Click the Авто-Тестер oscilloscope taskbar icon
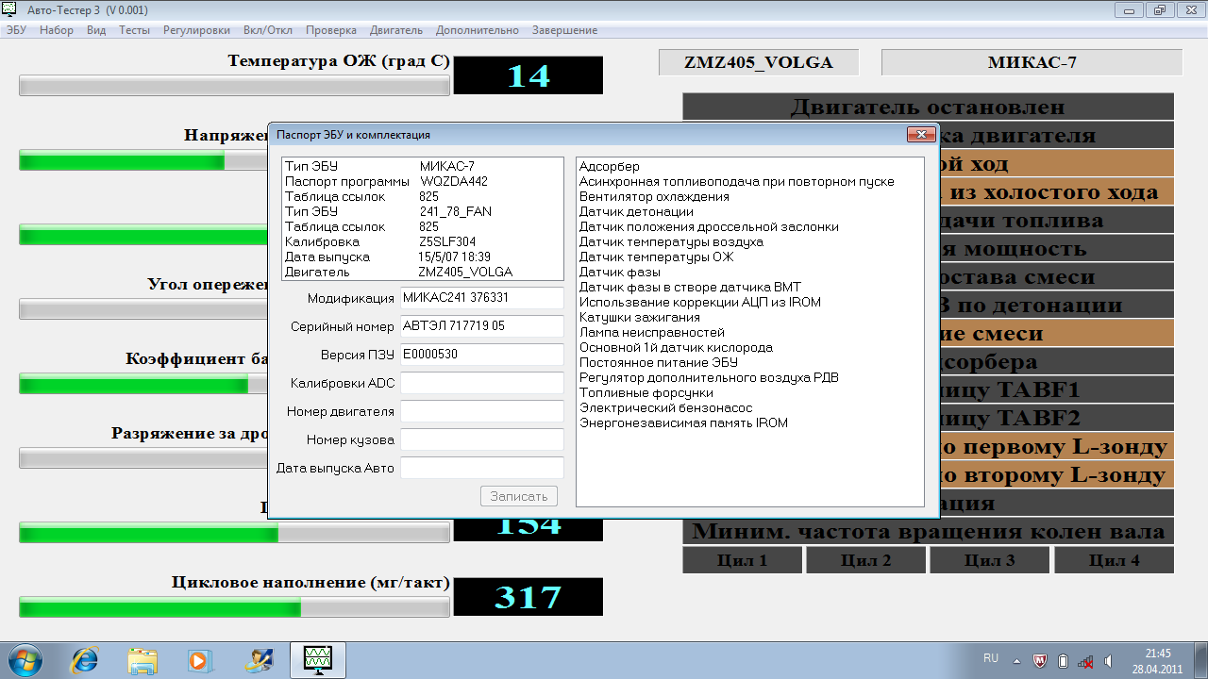This screenshot has width=1208, height=679. click(x=317, y=659)
